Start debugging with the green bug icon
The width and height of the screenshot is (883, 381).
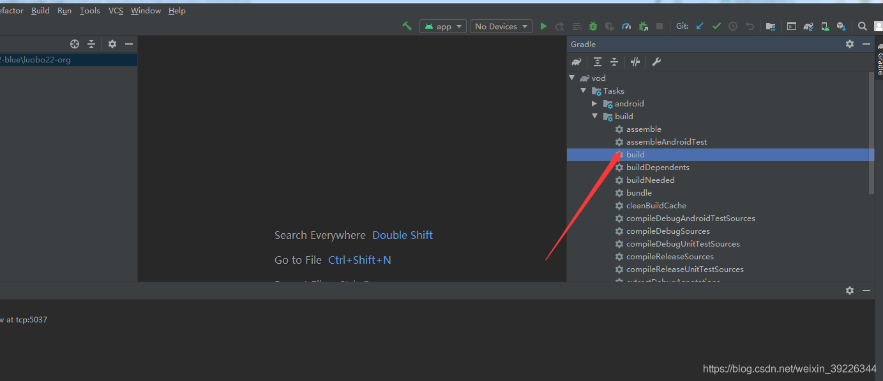click(x=593, y=26)
